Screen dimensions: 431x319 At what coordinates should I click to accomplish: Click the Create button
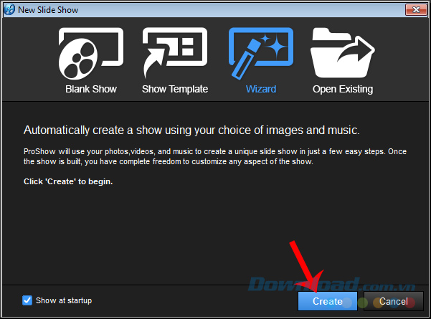pyautogui.click(x=327, y=301)
